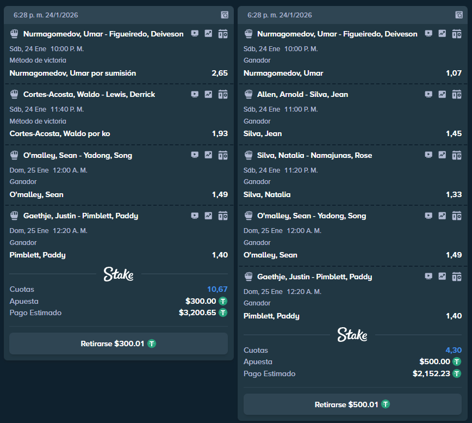472x423 pixels.
Task: Open live stream for Gaethje fight, right slip
Action: click(x=428, y=276)
